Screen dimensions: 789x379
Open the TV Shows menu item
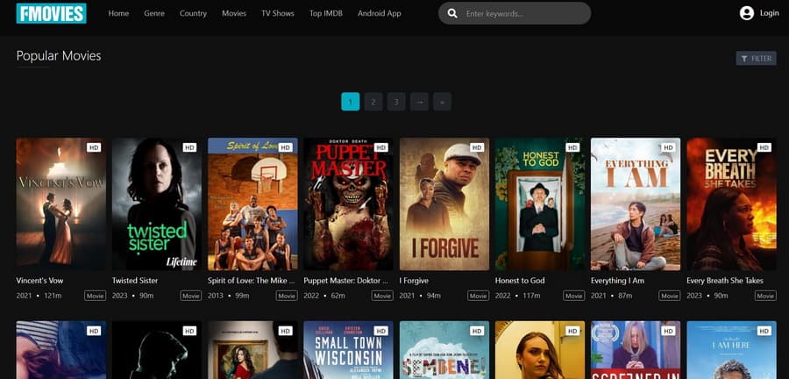tap(278, 13)
